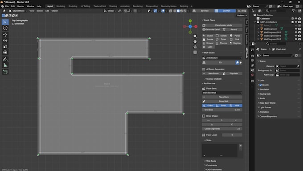Image resolution: width=303 pixels, height=171 pixels.
Task: Expand the Wall Segment tree row
Action: (x=258, y=29)
